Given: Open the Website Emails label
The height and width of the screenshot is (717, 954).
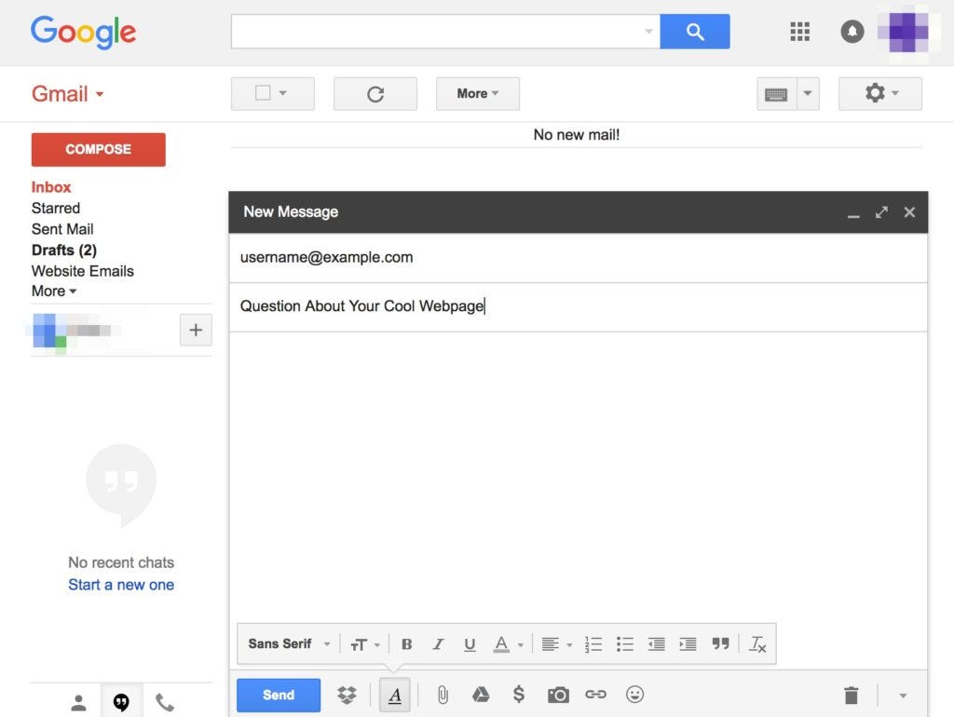Looking at the screenshot, I should [x=83, y=271].
